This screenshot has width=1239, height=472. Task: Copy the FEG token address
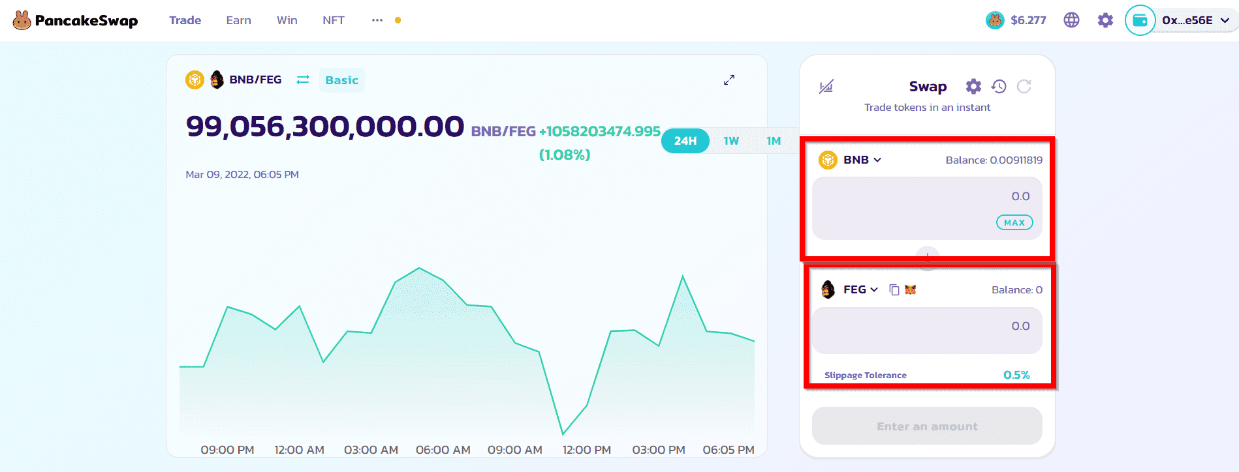[x=894, y=289]
